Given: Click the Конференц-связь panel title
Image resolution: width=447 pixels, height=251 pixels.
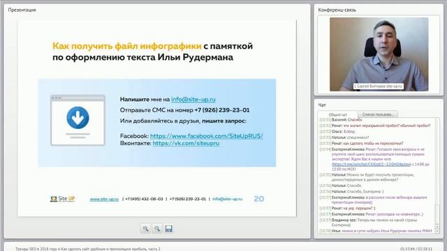Looking at the screenshot, I should pyautogui.click(x=337, y=10).
